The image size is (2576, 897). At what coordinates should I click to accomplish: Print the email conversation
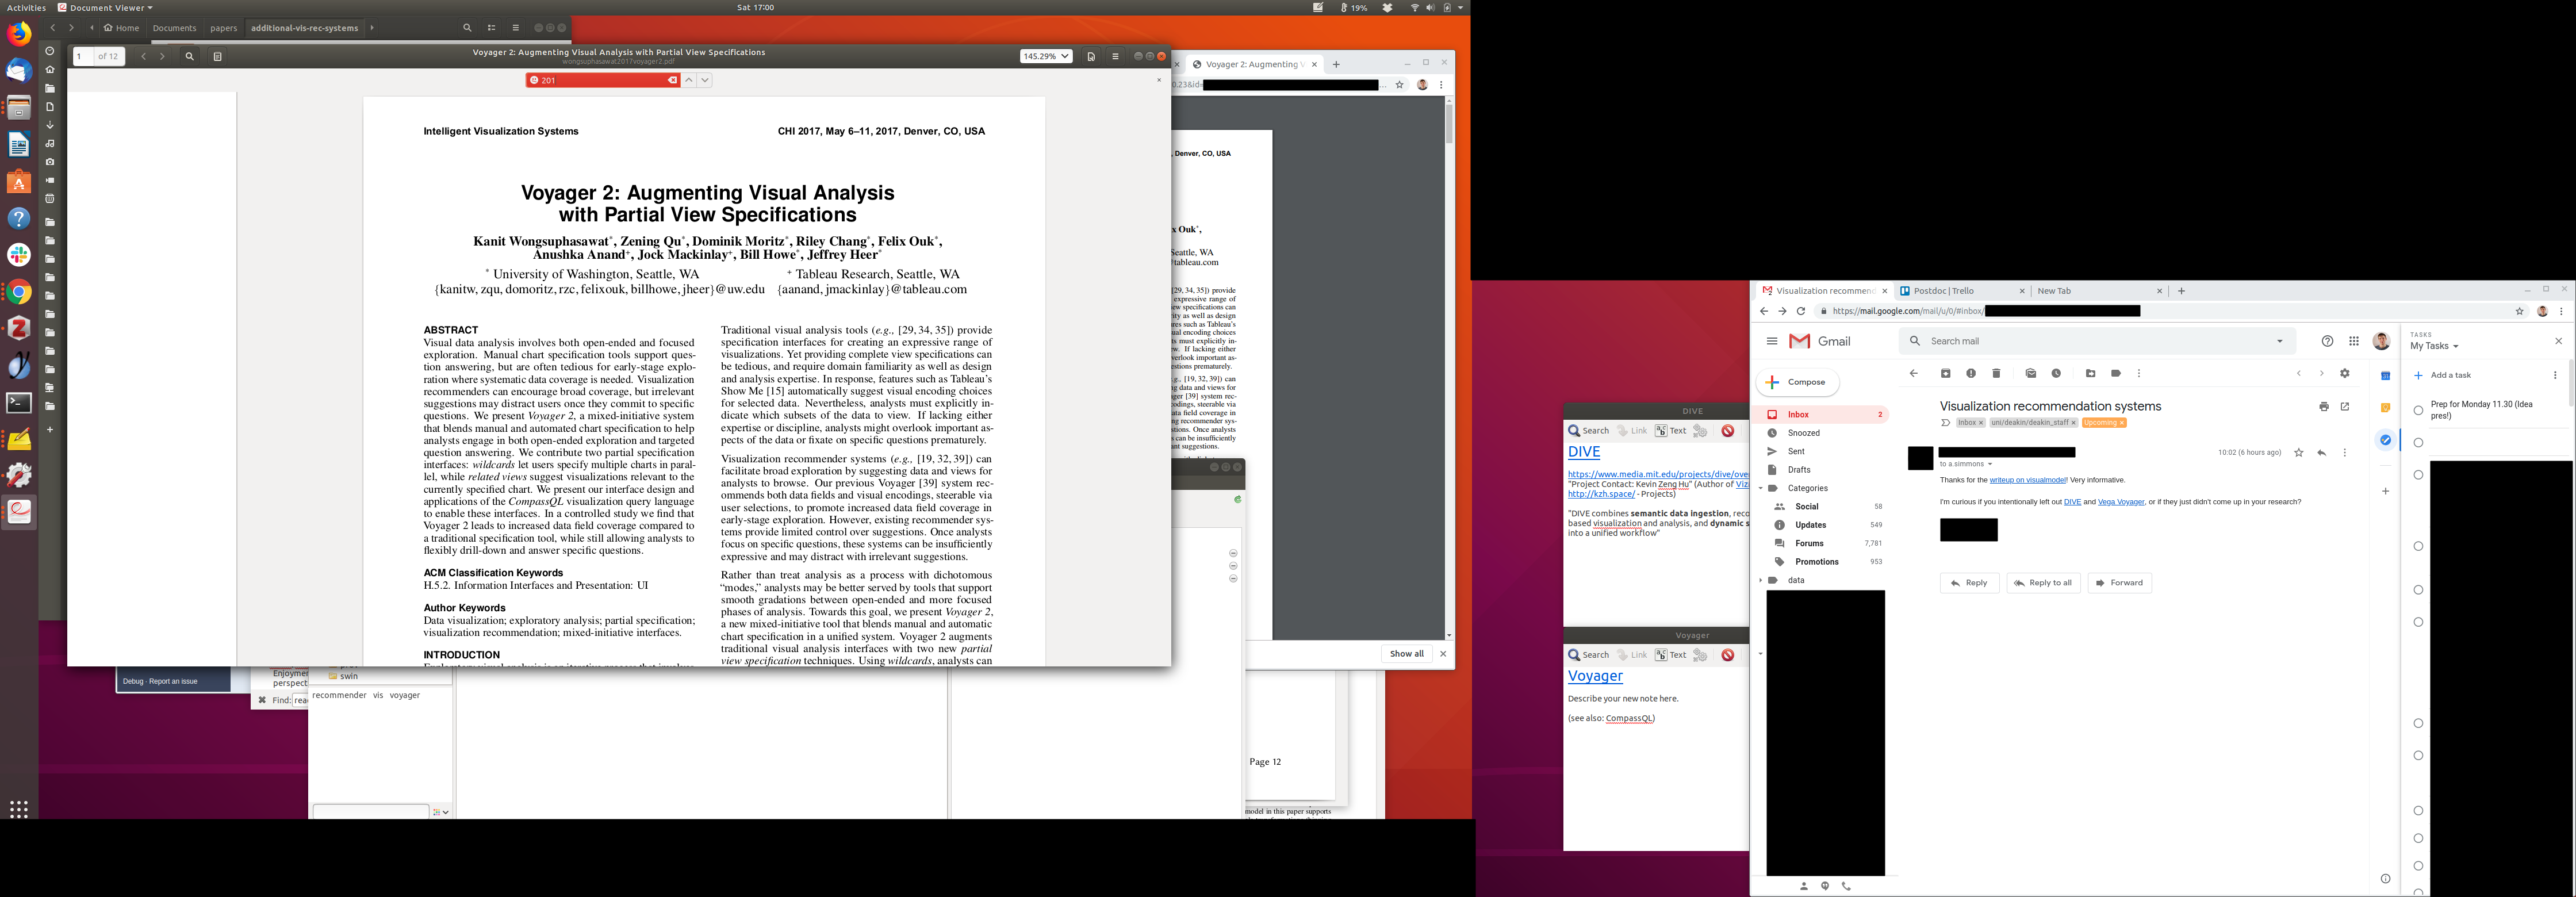tap(2323, 407)
